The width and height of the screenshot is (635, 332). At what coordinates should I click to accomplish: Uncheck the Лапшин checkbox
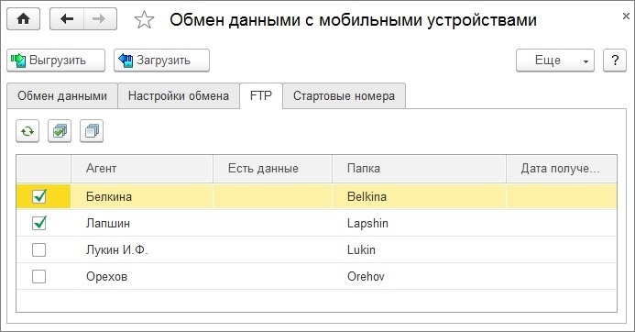point(38,223)
